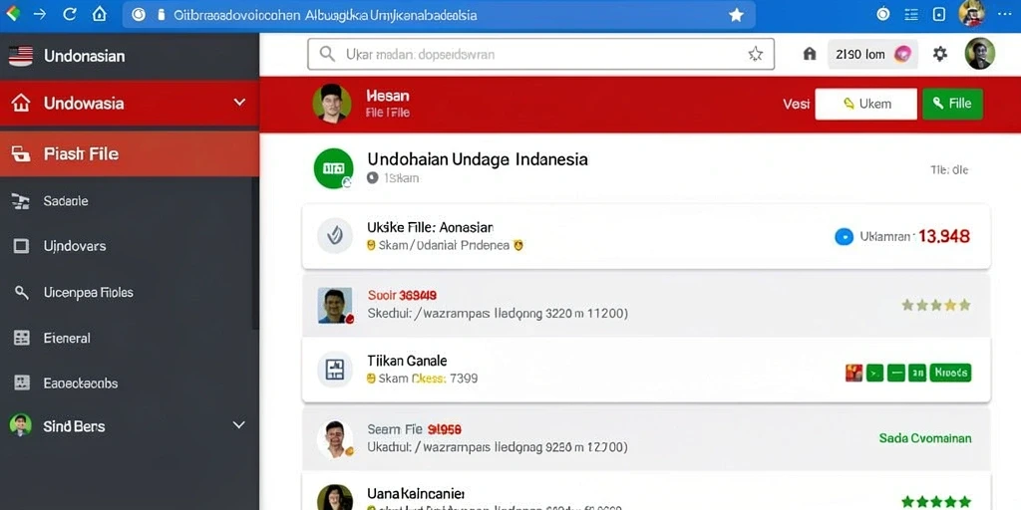
Task: Bookmark the page with the white star
Action: 736,15
